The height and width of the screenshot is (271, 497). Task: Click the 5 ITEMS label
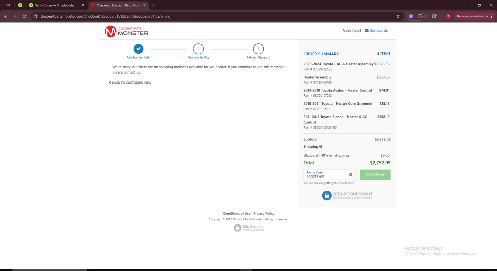[384, 54]
